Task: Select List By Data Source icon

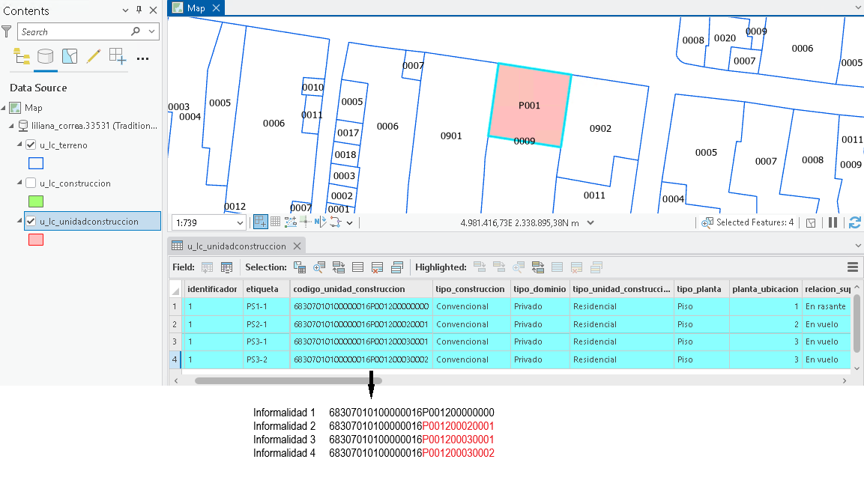Action: 45,56
